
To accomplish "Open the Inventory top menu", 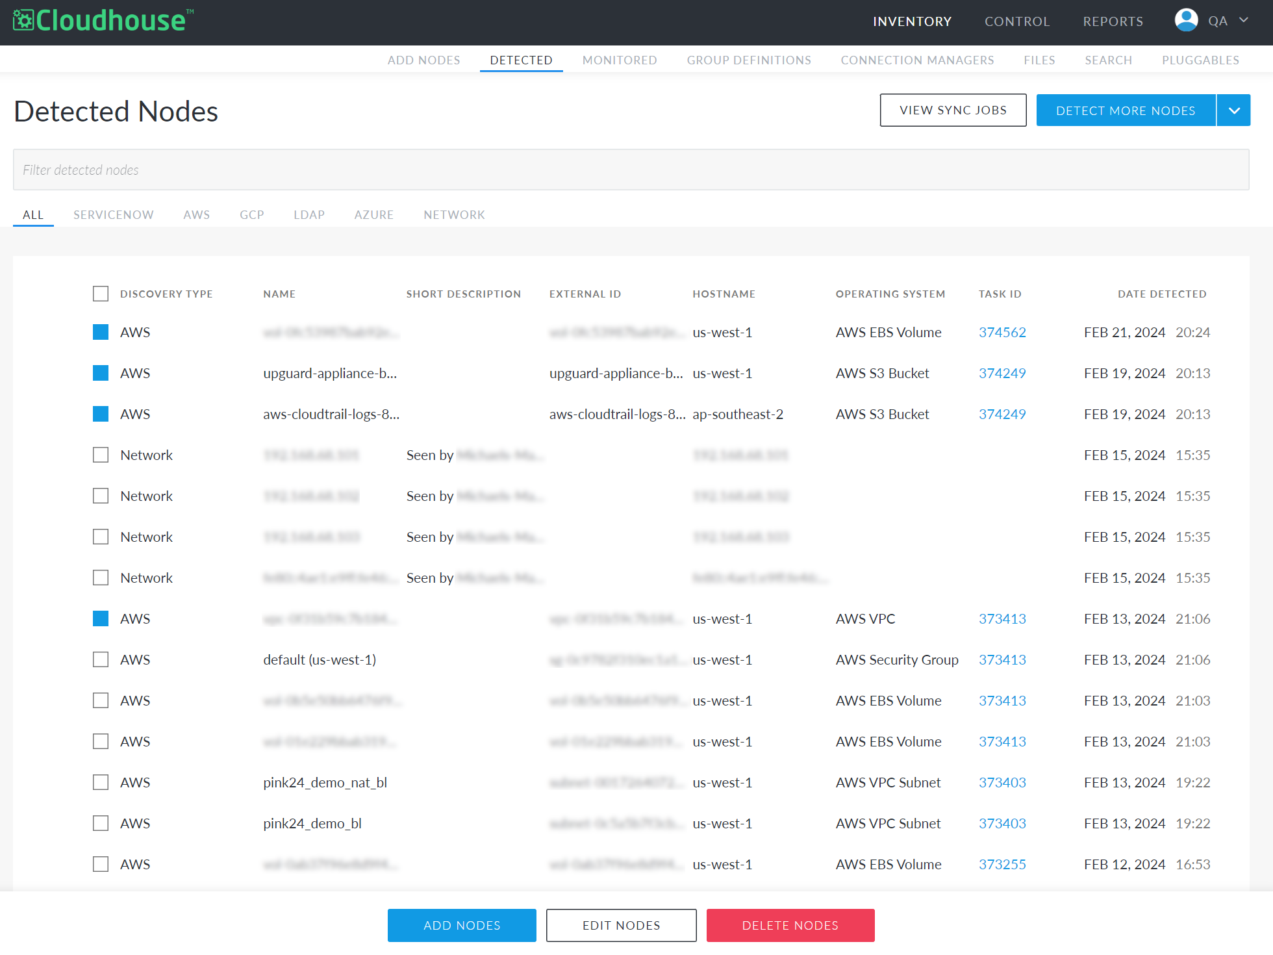I will click(x=912, y=21).
